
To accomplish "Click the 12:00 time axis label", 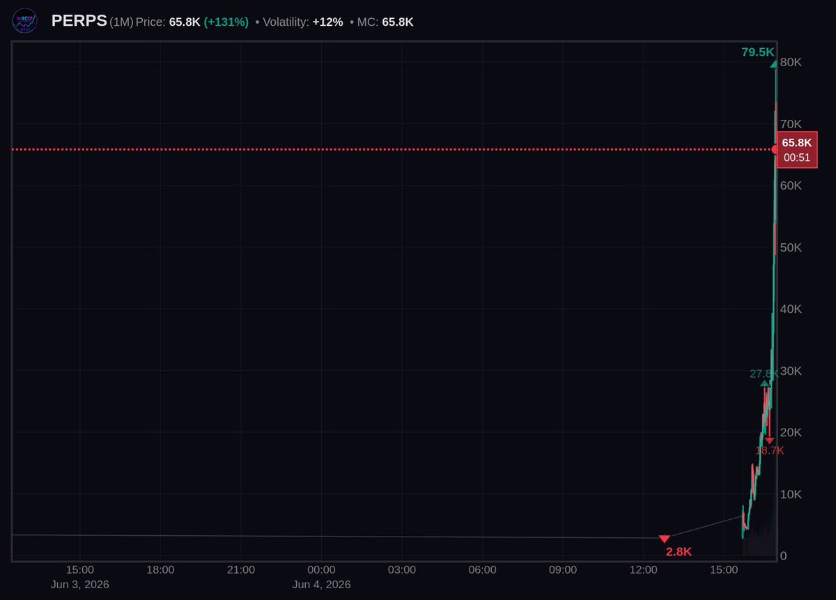I will point(643,570).
